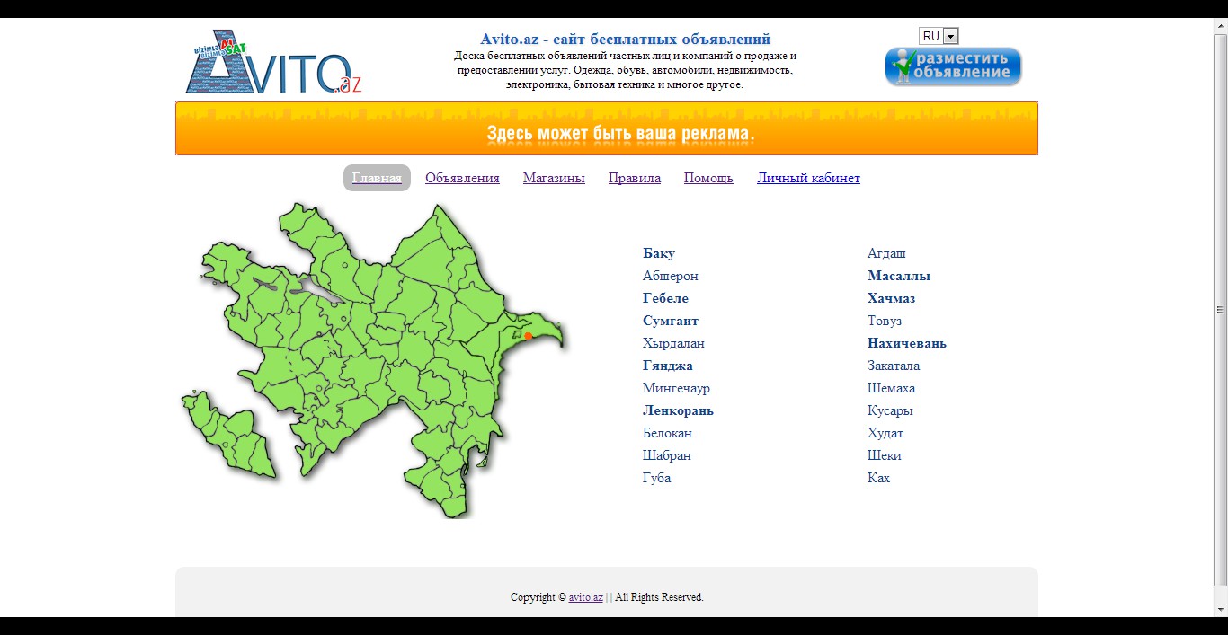Screen dimensions: 1228x635
Task: Choose the Сумгаит city link
Action: (x=671, y=321)
